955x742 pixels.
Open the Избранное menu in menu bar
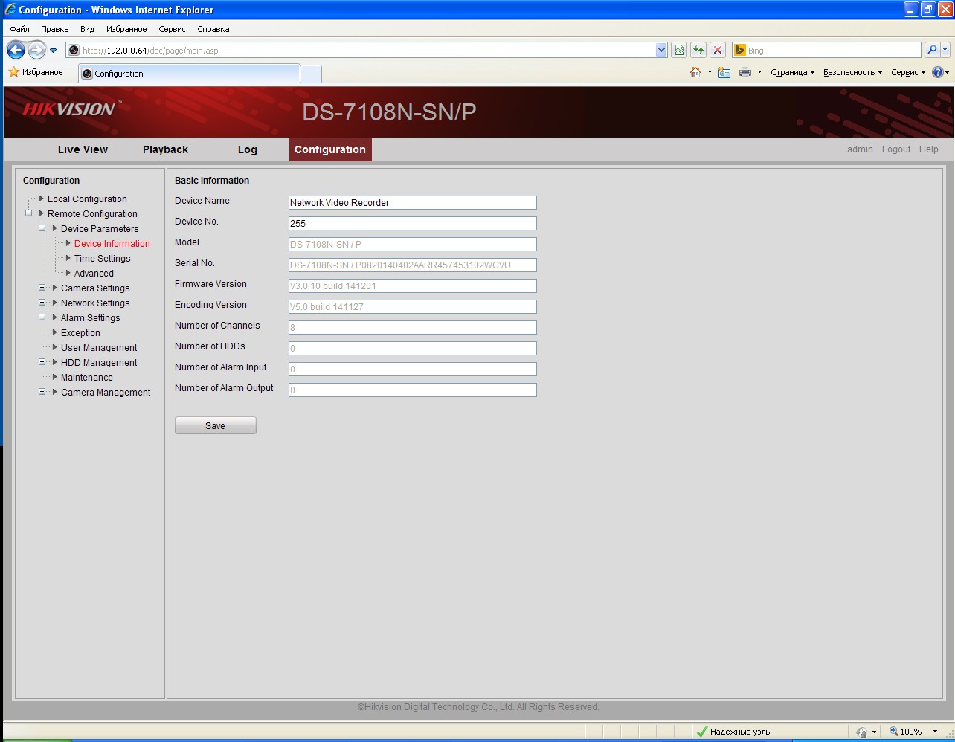coord(126,29)
